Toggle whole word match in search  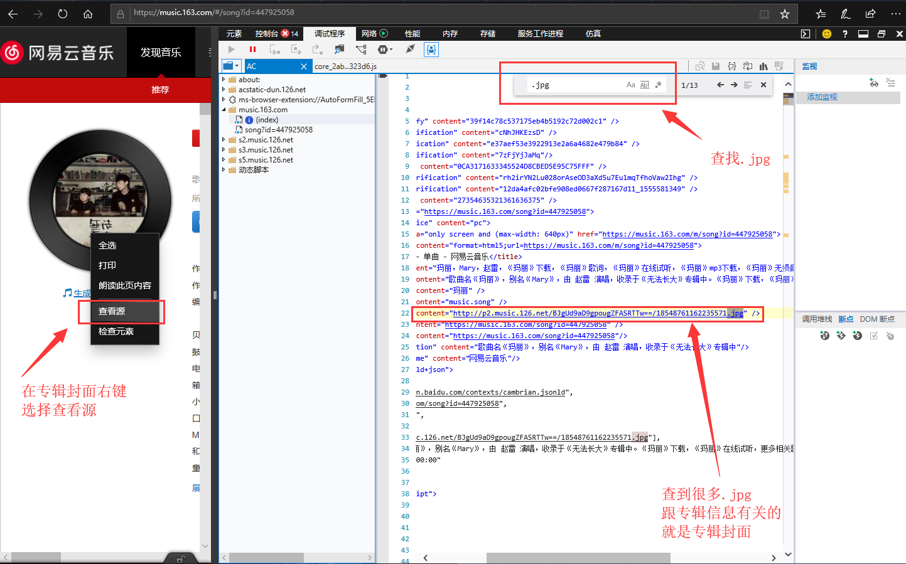[645, 85]
